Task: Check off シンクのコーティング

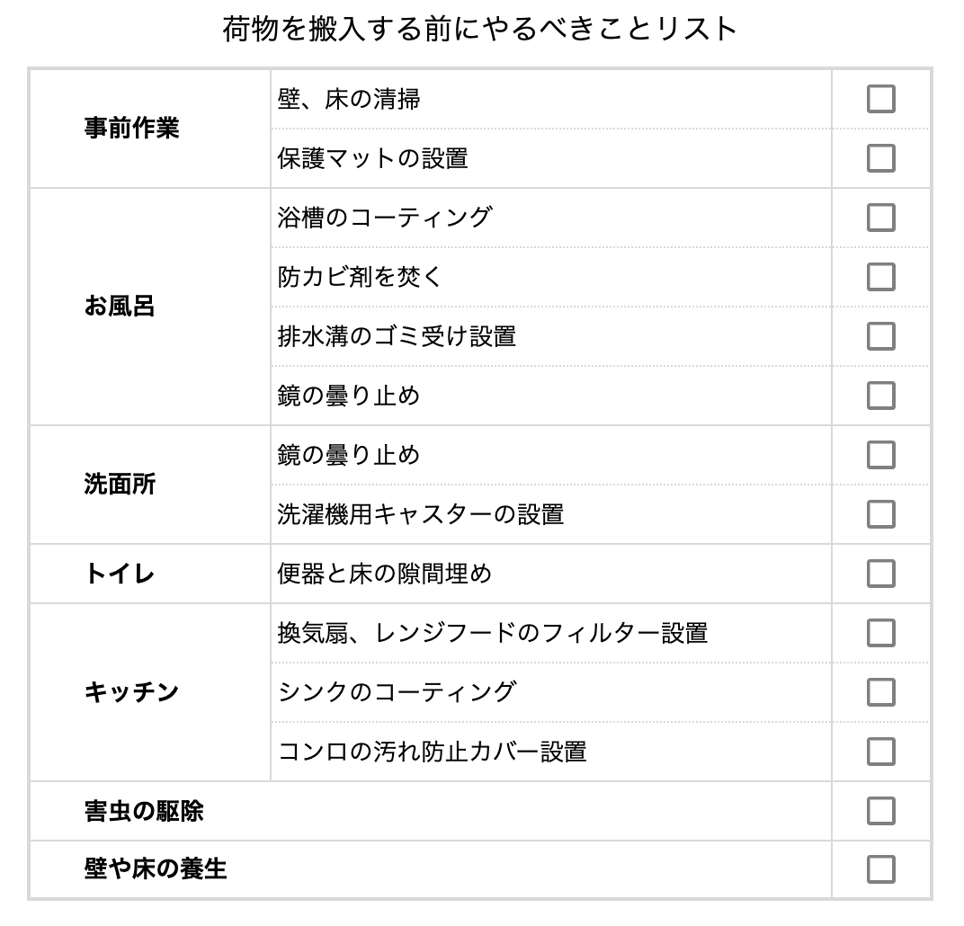Action: tap(880, 692)
